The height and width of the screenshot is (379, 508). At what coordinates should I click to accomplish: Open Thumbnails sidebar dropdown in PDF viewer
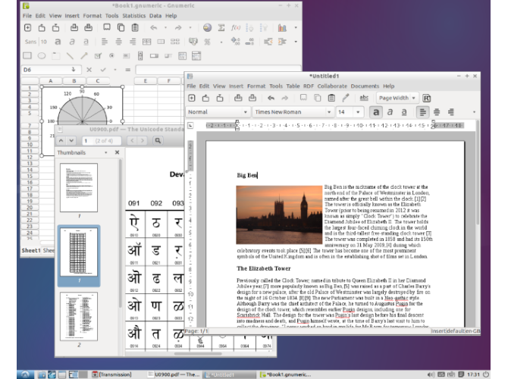[x=106, y=152]
